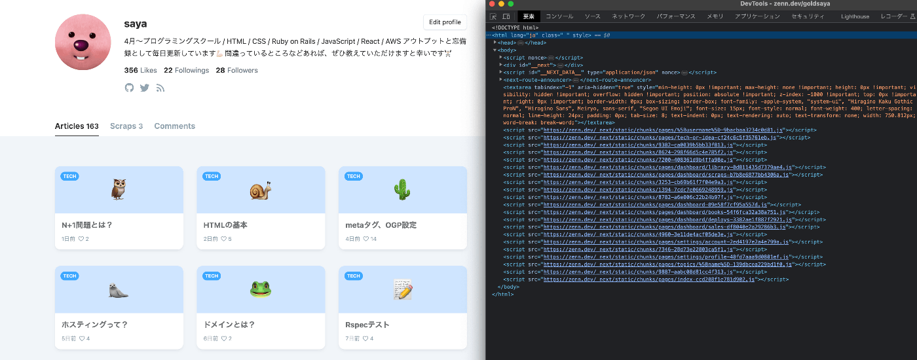The image size is (917, 360).
Task: Click the heart icon on N+1問題とは？ card
Action: (81, 239)
